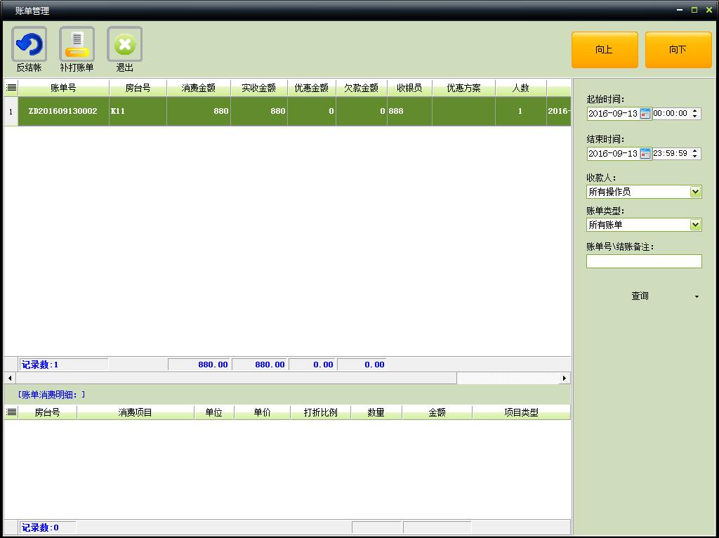The width and height of the screenshot is (719, 538).
Task: Click the 补打账单 reprint bill icon
Action: (77, 44)
